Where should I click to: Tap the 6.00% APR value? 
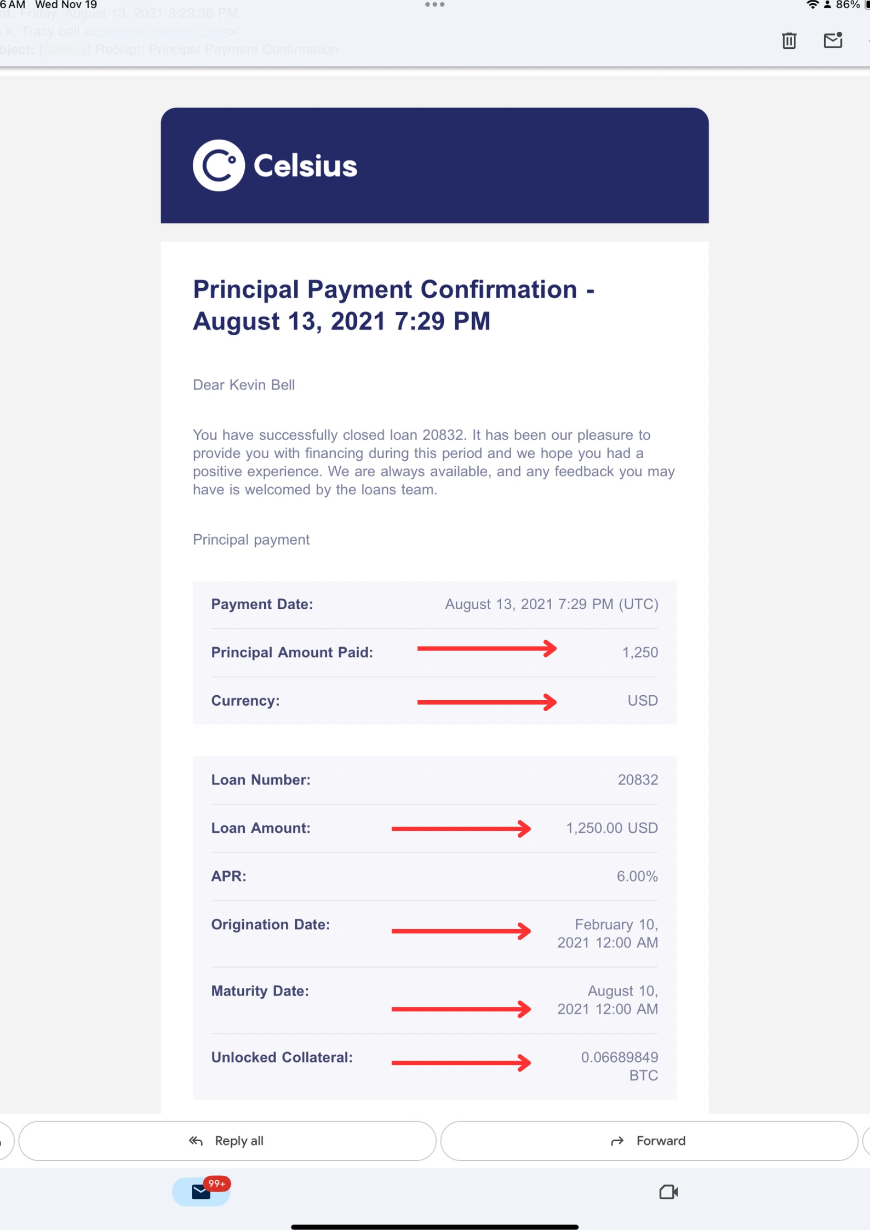click(x=637, y=876)
